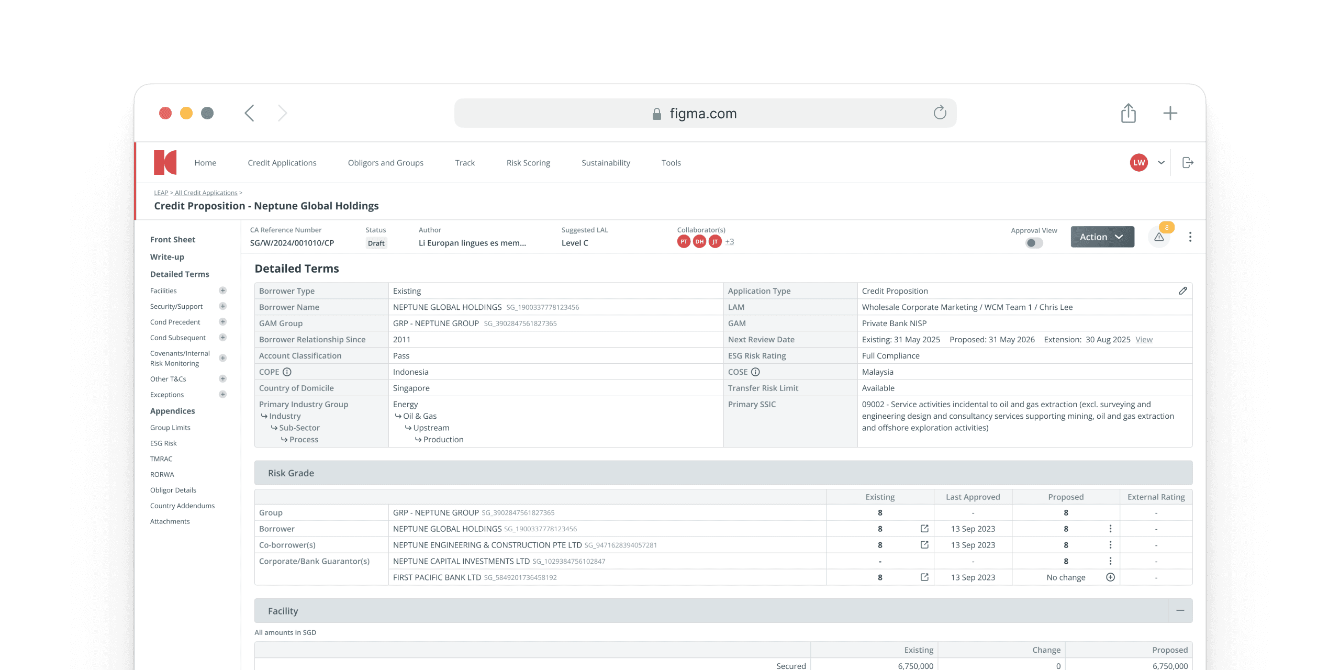
Task: Open external link icon in Borrower row
Action: pyautogui.click(x=924, y=529)
